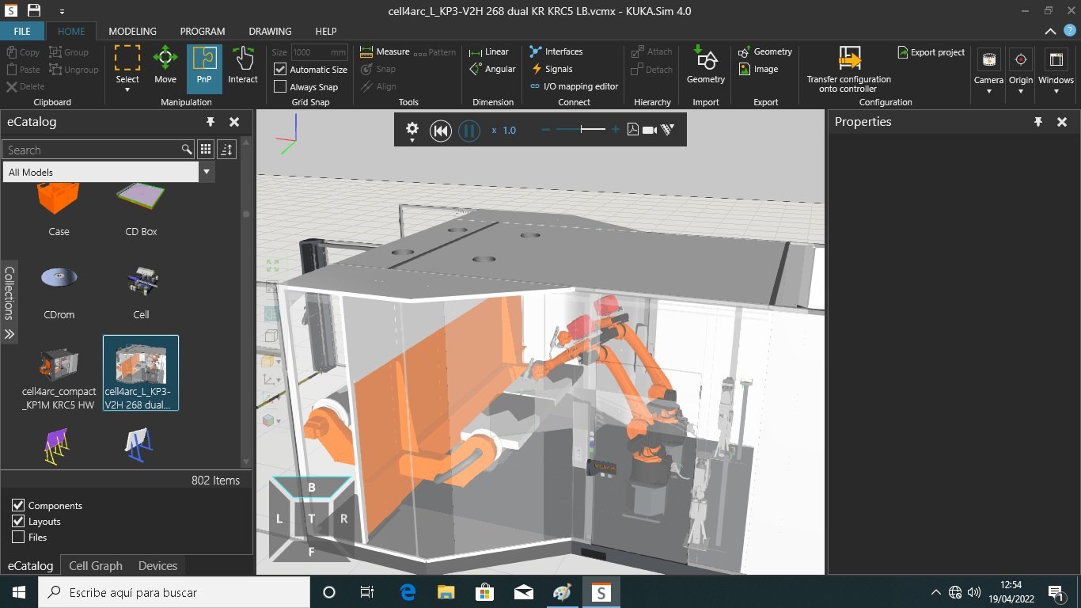1081x608 pixels.
Task: Close the eCatalog panel
Action: [234, 122]
